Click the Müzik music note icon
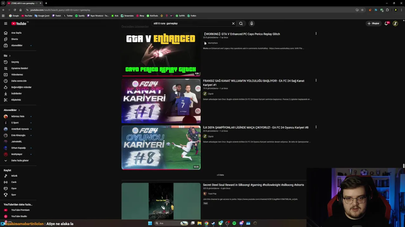 pos(5,176)
